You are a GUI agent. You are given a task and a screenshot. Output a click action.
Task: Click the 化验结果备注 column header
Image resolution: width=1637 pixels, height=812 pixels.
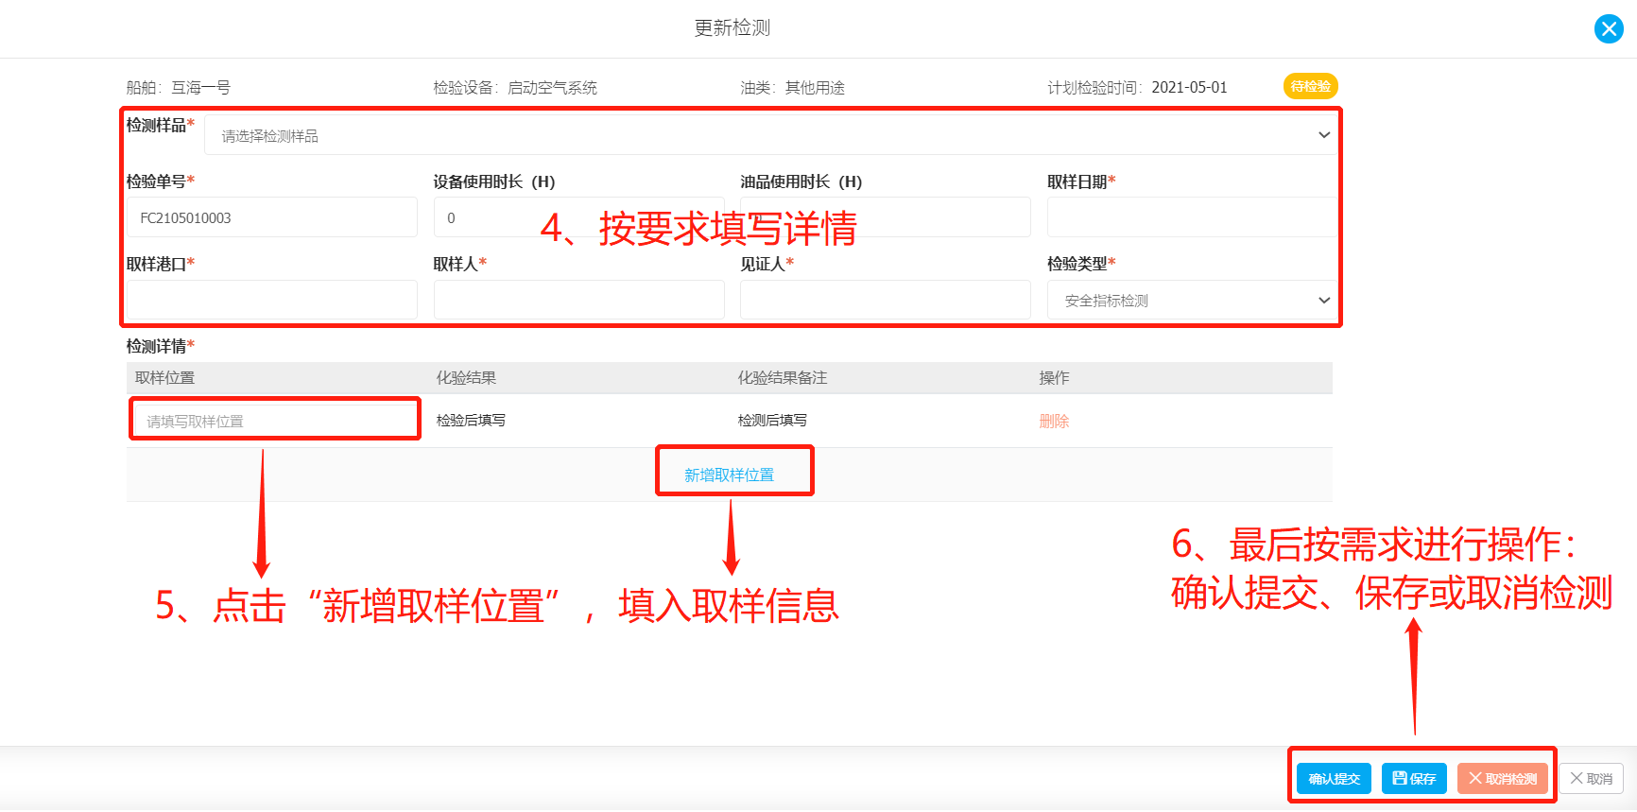[783, 378]
